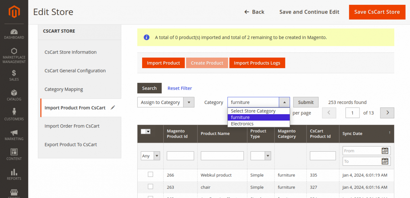Open the Catalog sidebar menu
Screen dimensions: 410x198
point(14,95)
